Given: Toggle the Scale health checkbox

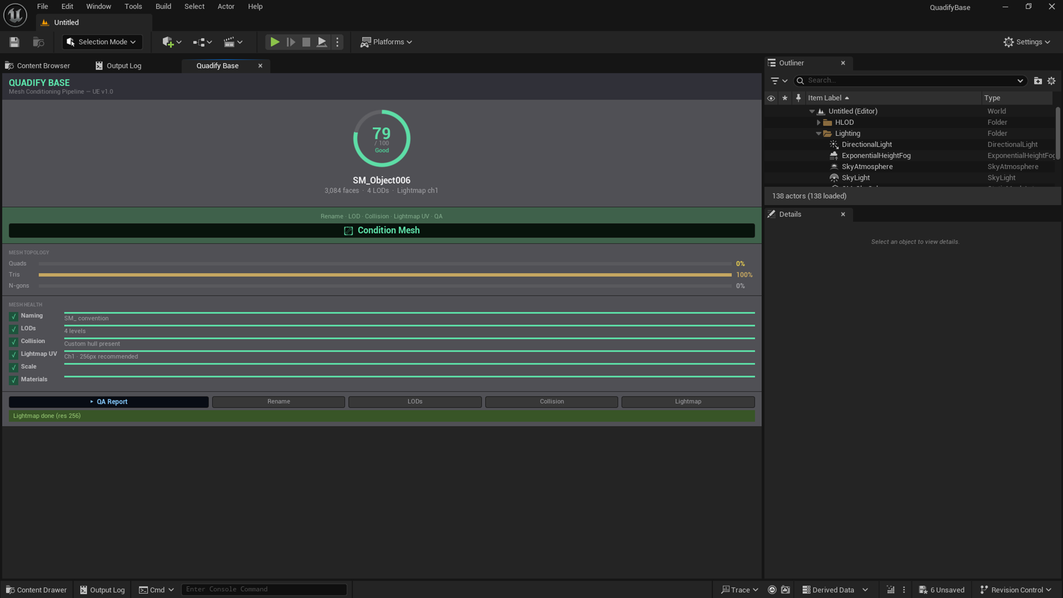Looking at the screenshot, I should click(13, 368).
